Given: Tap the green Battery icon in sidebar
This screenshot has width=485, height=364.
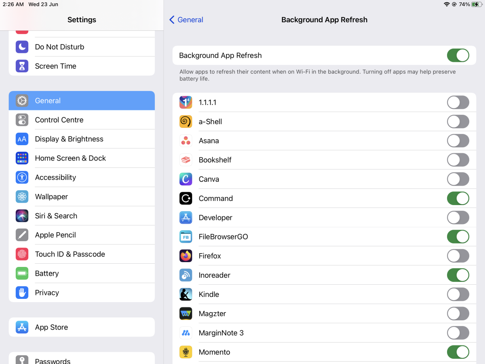Looking at the screenshot, I should (x=22, y=273).
